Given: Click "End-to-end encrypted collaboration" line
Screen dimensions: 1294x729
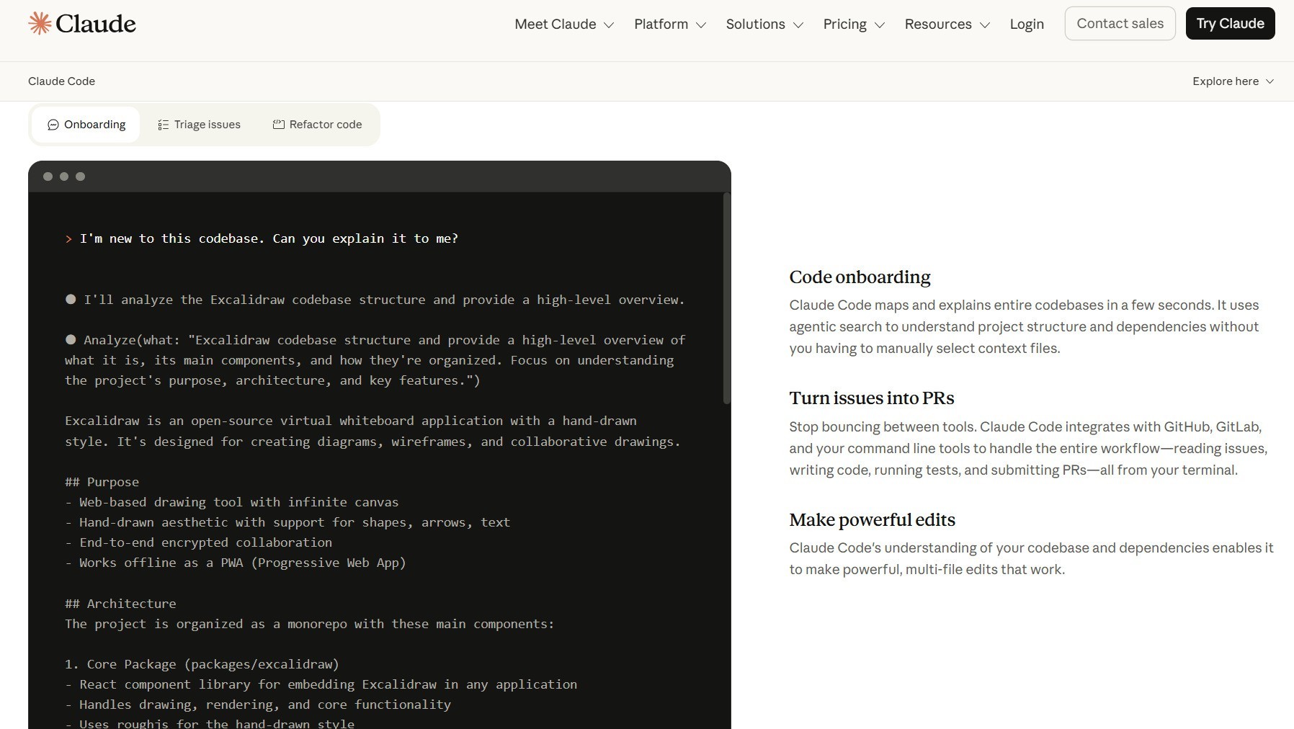Looking at the screenshot, I should coord(198,542).
